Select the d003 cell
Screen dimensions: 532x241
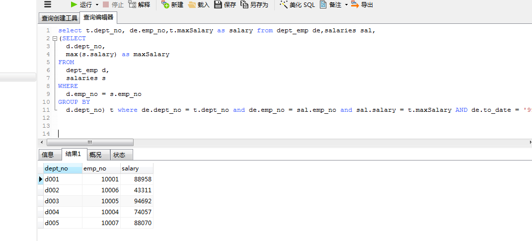click(x=63, y=201)
